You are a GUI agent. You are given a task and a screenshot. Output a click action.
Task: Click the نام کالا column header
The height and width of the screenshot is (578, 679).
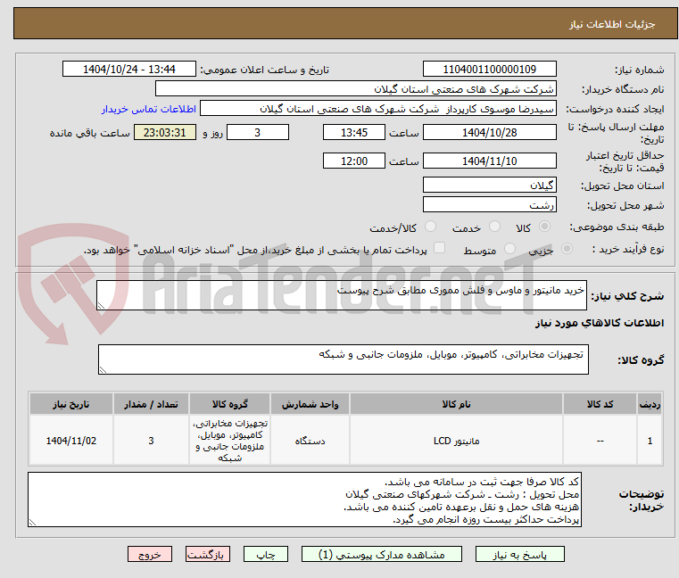(x=456, y=404)
